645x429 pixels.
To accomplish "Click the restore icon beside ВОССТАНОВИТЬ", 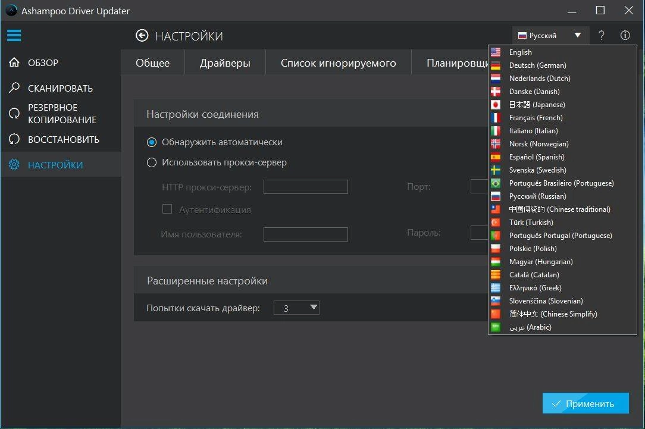I will pos(14,139).
